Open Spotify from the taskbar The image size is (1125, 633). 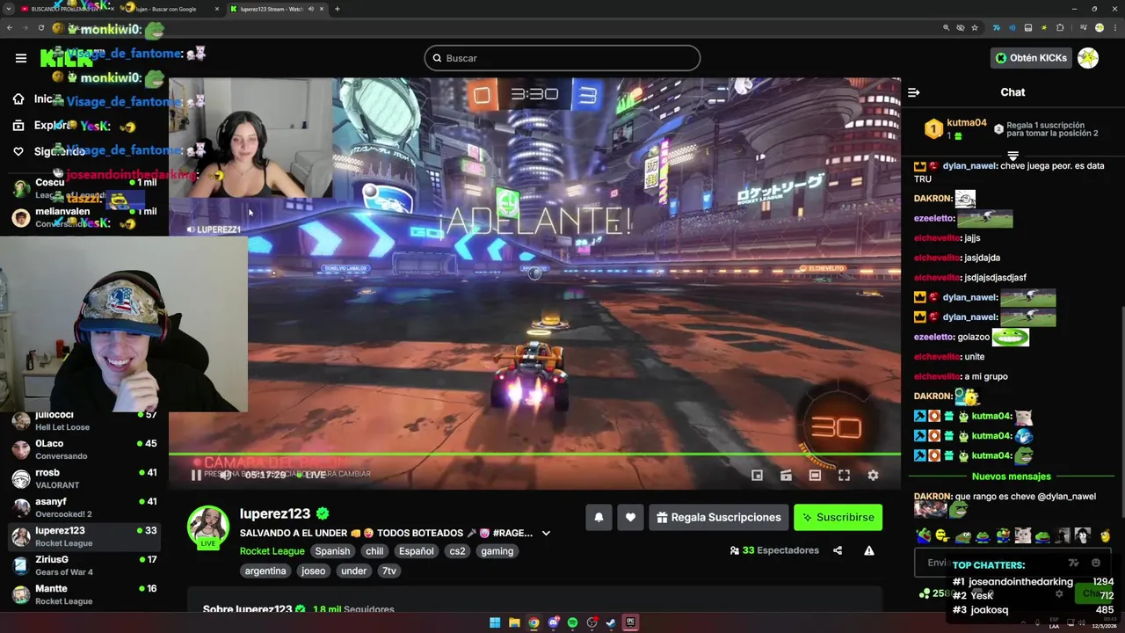[x=572, y=622]
